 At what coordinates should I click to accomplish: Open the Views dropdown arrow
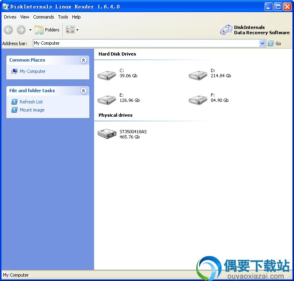click(x=77, y=30)
